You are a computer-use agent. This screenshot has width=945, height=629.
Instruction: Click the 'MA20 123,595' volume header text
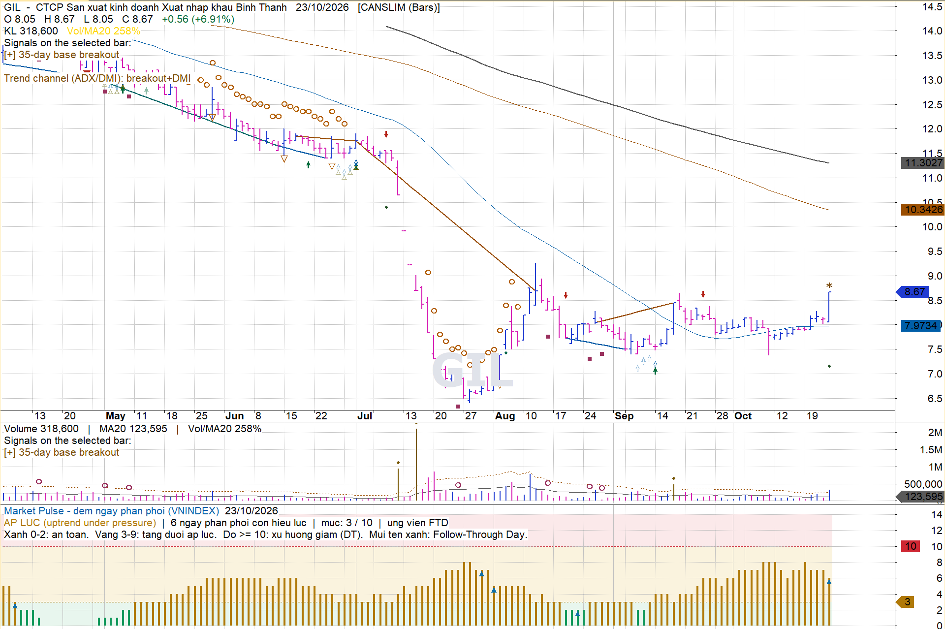[133, 429]
